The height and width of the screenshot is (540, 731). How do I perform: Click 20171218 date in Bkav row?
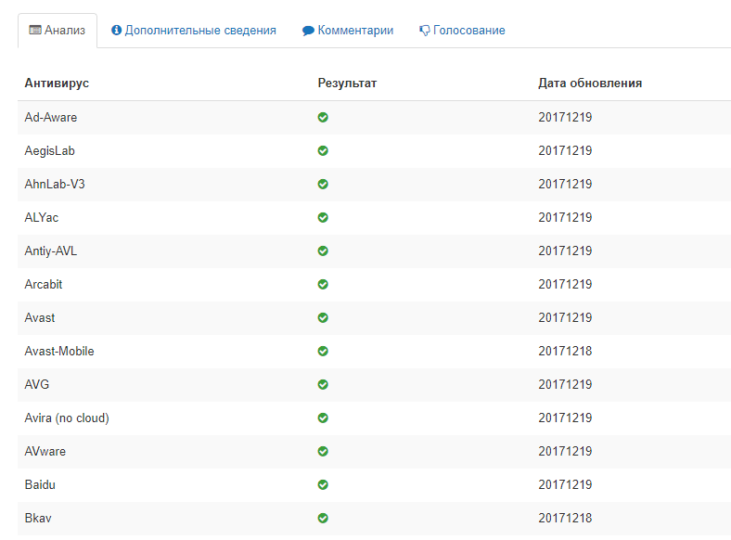(x=565, y=518)
